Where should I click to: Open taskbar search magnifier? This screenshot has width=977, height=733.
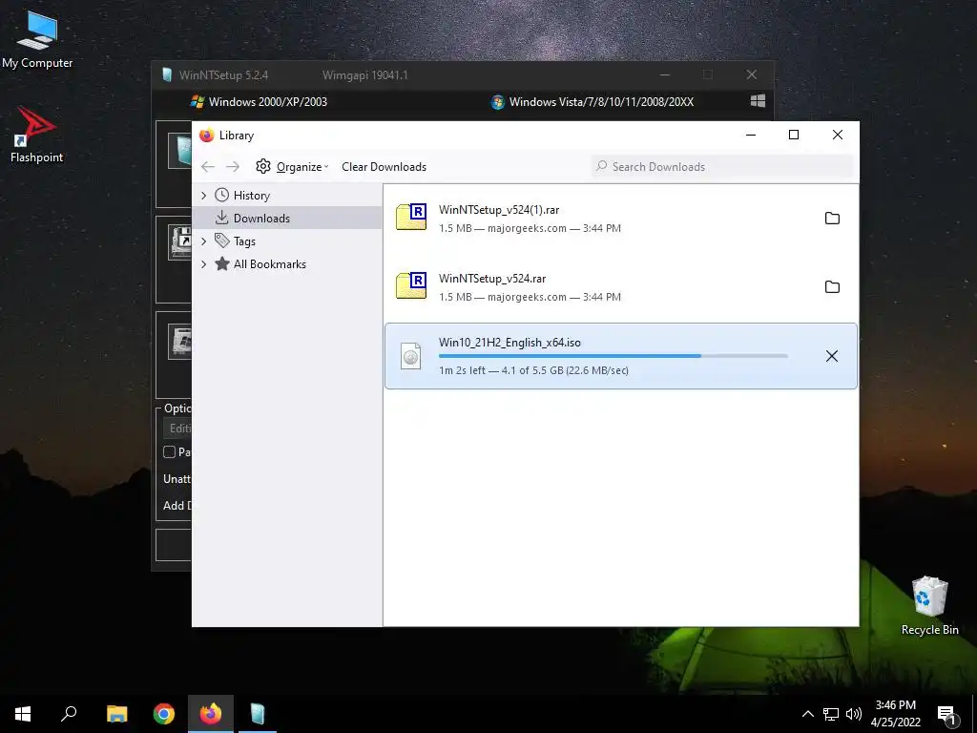coord(69,714)
